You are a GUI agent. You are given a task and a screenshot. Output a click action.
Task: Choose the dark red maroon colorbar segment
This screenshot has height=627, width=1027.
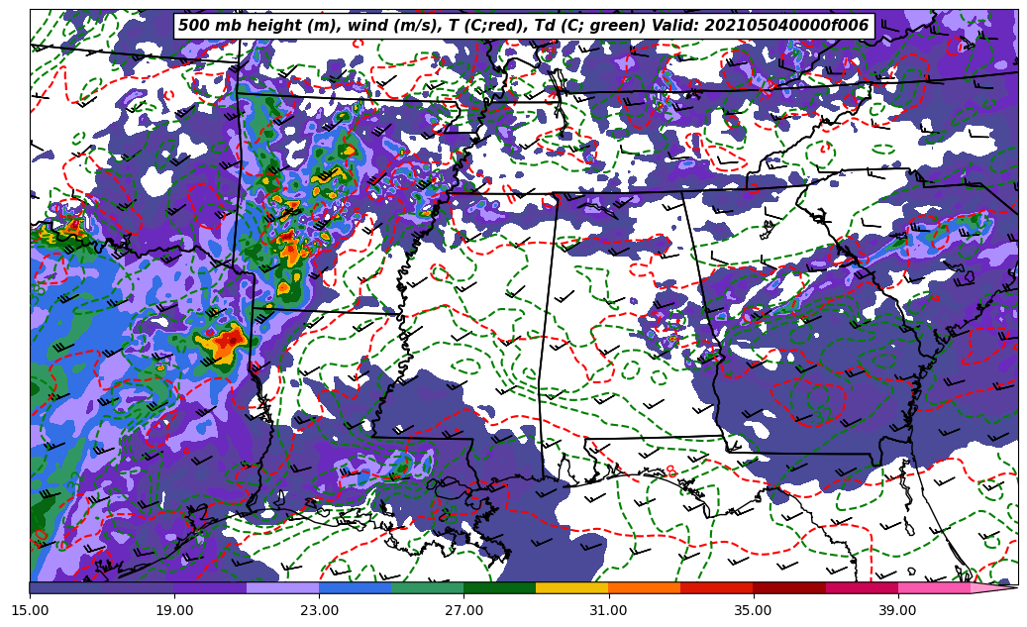pos(788,587)
